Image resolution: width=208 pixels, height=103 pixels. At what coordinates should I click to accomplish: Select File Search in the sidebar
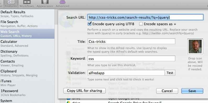pos(27,24)
